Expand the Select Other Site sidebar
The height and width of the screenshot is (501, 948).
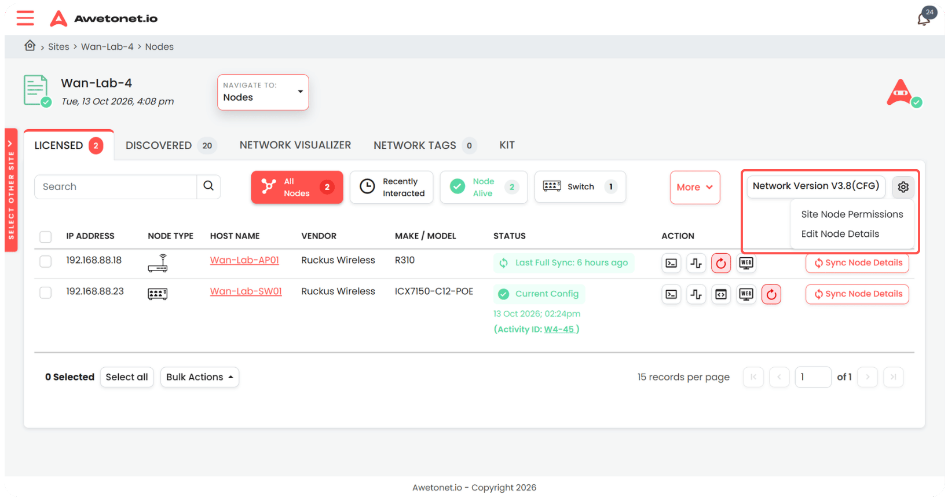[x=11, y=190]
